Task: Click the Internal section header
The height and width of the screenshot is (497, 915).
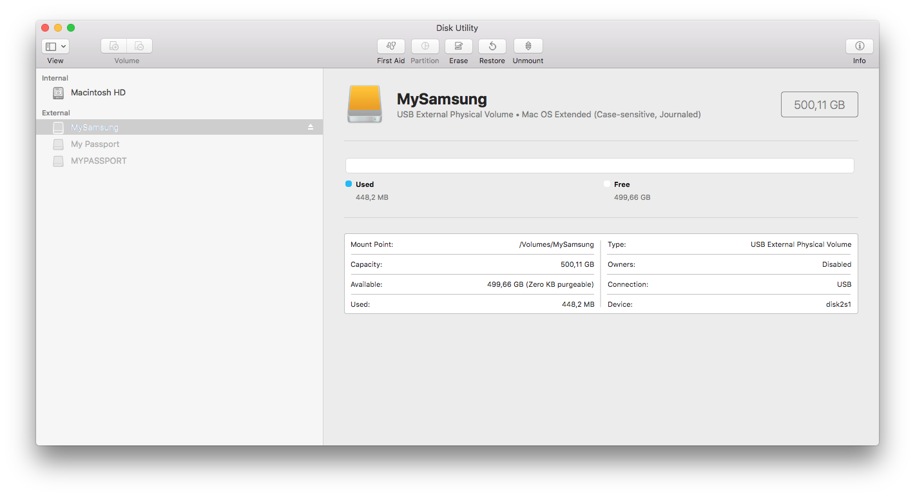Action: [x=55, y=78]
